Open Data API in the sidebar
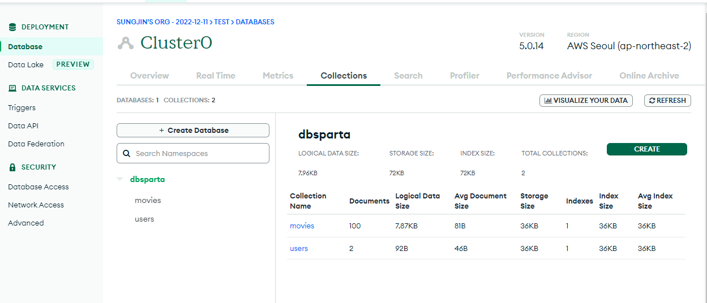The width and height of the screenshot is (707, 303). (x=23, y=125)
